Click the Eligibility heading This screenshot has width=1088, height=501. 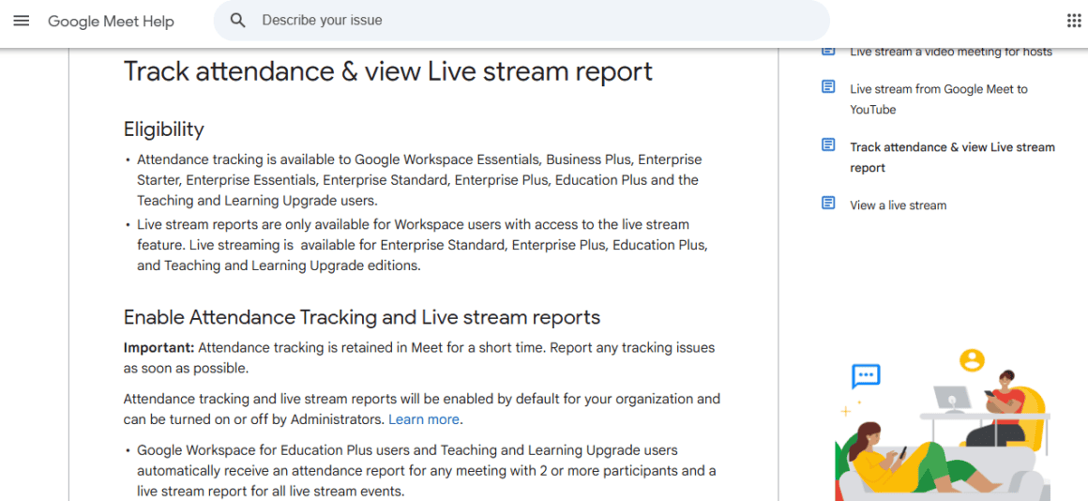point(164,129)
